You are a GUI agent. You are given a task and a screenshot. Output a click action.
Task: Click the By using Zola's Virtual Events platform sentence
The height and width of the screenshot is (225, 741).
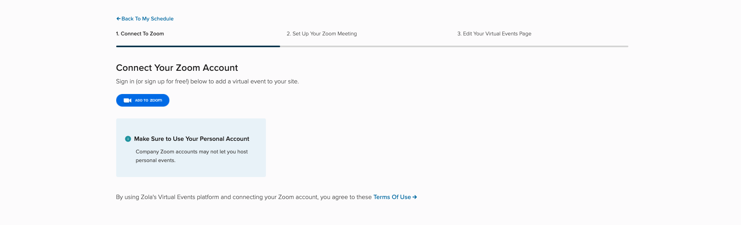(244, 197)
